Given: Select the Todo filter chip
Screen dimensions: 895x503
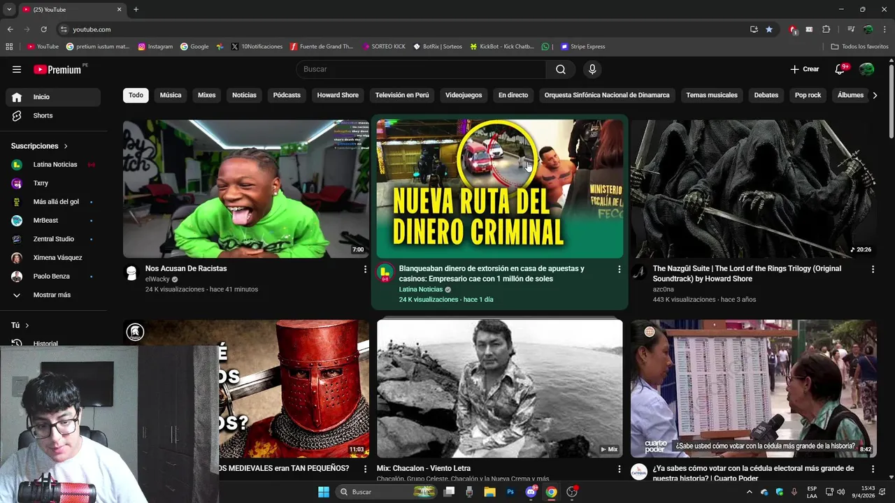Looking at the screenshot, I should click(x=136, y=95).
